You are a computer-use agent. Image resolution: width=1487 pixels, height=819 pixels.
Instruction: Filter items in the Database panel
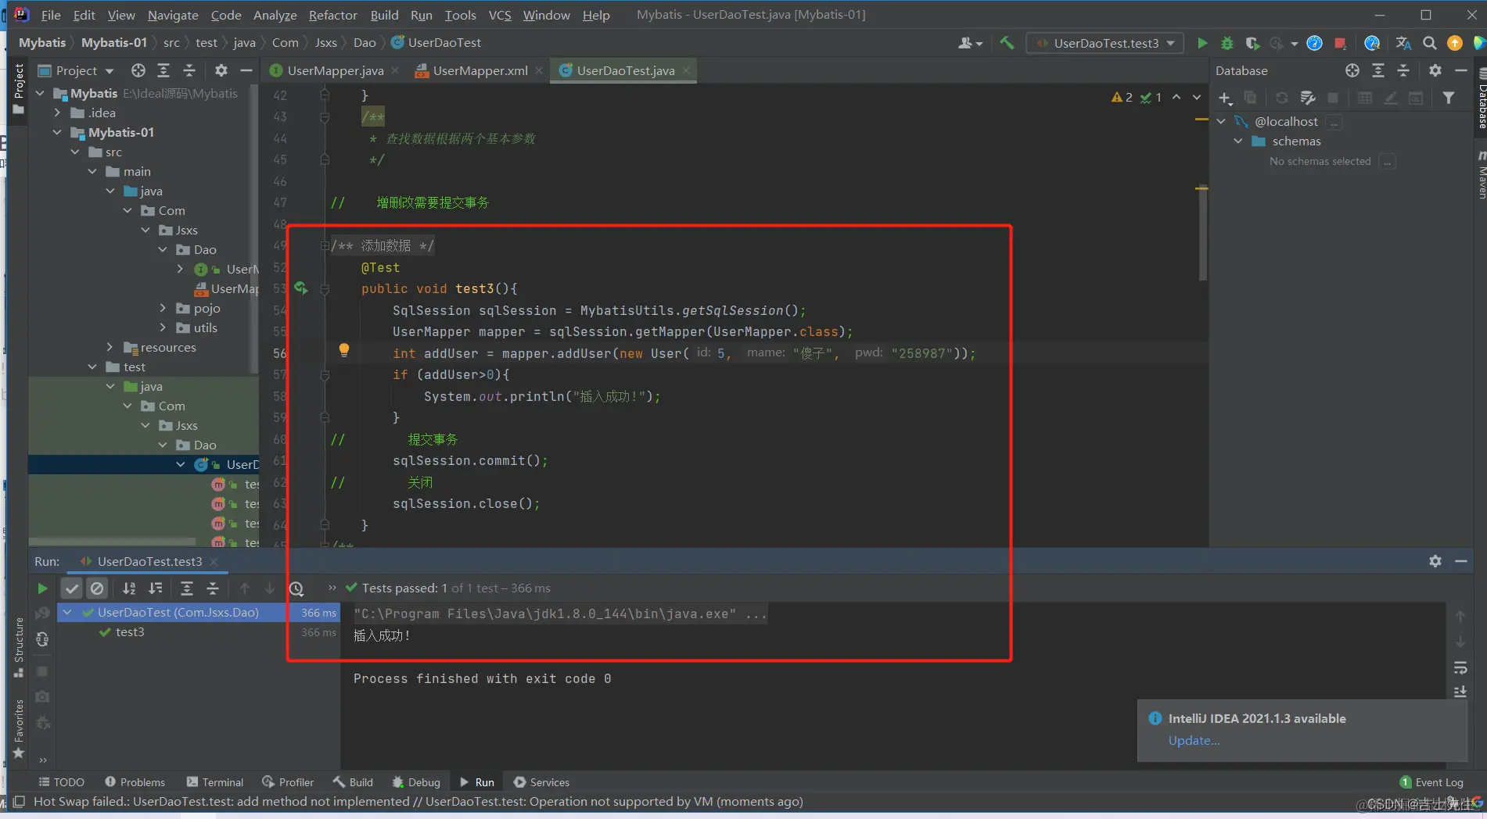point(1449,98)
